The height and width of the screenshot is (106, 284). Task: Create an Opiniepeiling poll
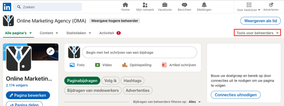click(x=137, y=65)
